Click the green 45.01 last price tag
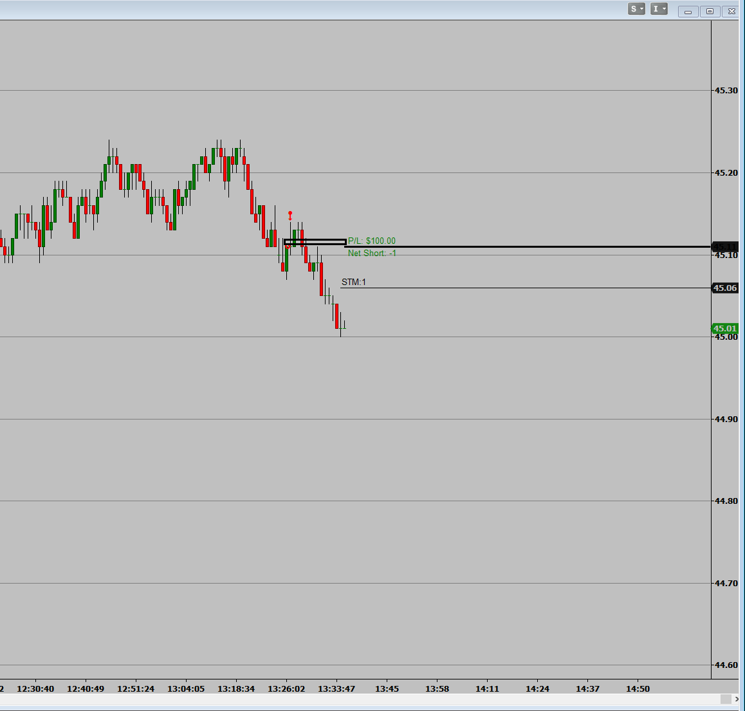Screen dimensions: 745x711 725,328
